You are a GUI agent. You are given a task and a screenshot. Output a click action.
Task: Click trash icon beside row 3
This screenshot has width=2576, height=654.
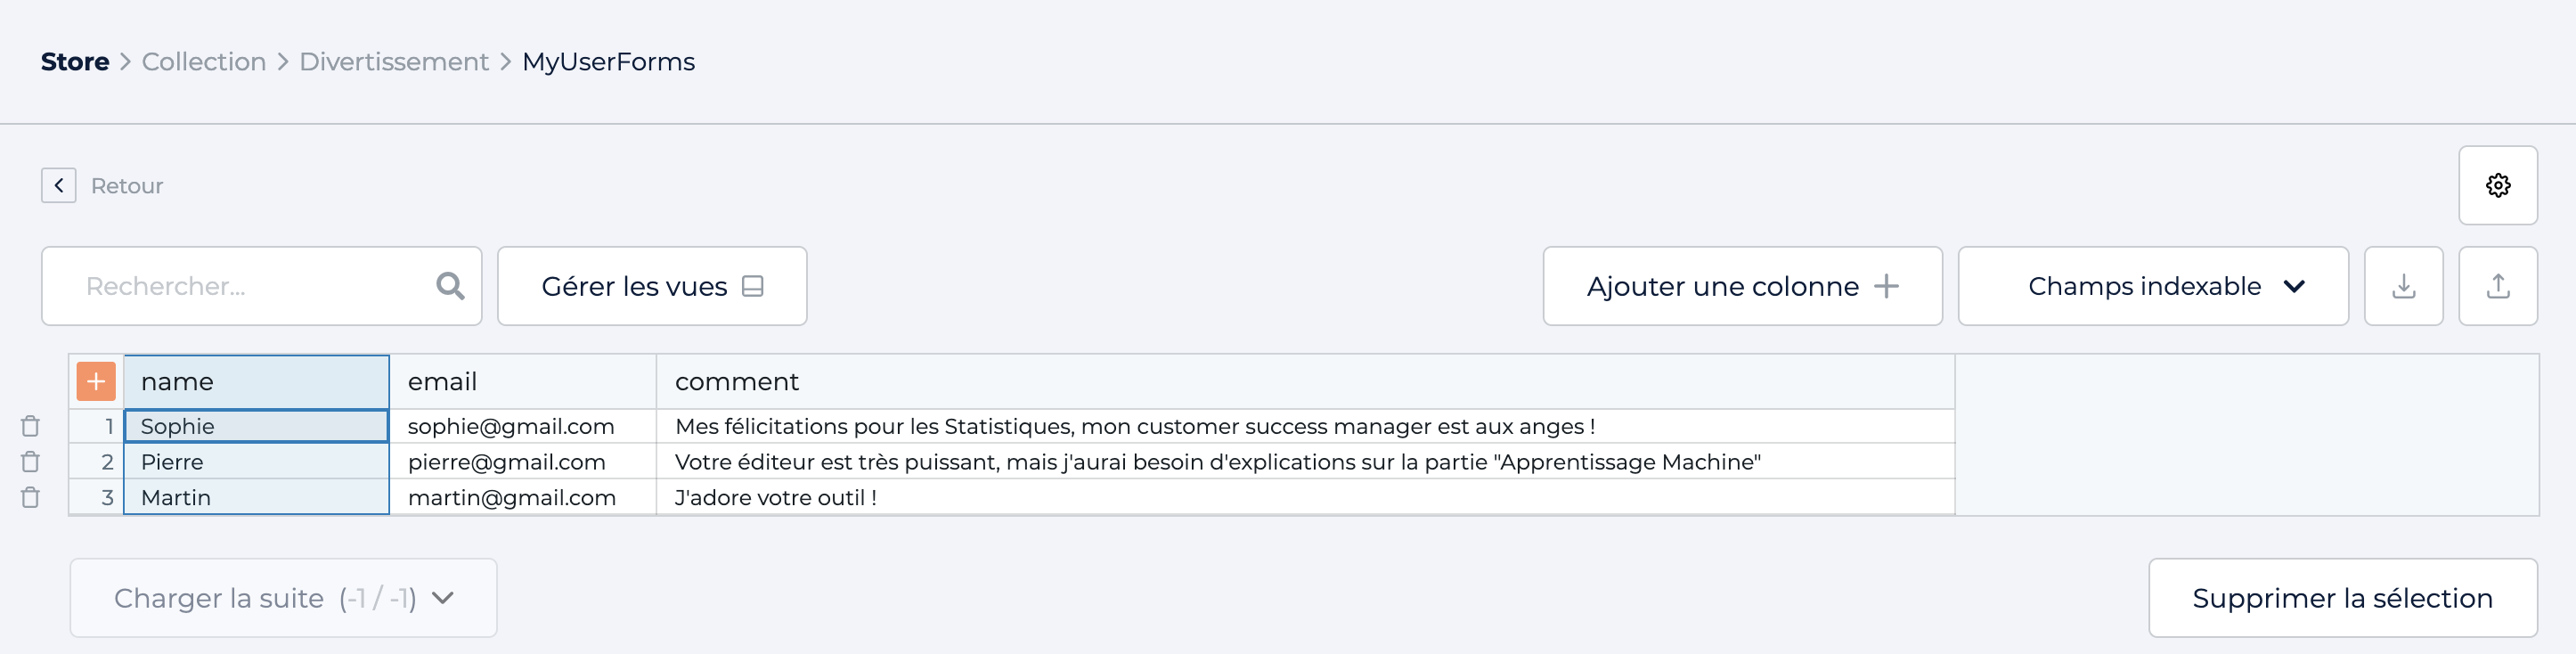pyautogui.click(x=31, y=498)
